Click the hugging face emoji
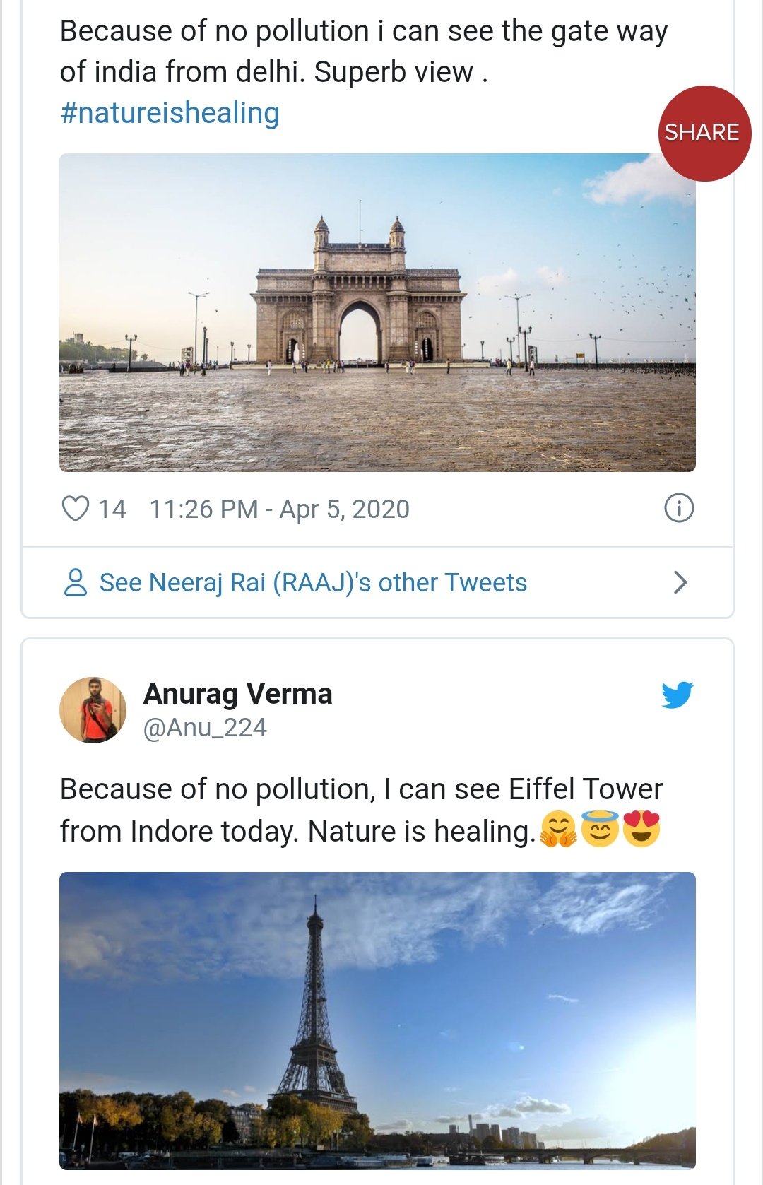The image size is (763, 1185). (x=558, y=830)
